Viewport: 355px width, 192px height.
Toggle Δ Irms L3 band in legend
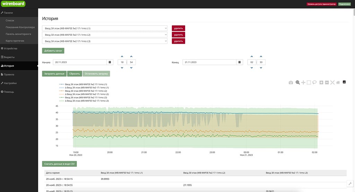[x=84, y=101]
